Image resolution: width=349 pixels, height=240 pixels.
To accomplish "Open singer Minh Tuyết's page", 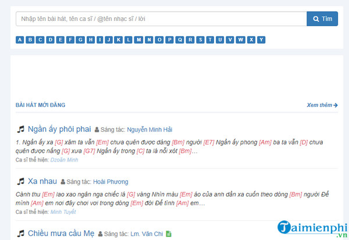I will (x=63, y=212).
